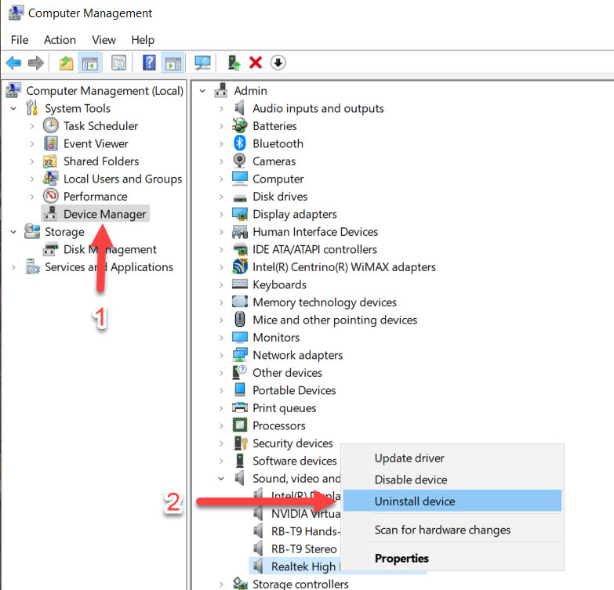Click the Task Scheduler clock icon

[x=50, y=125]
